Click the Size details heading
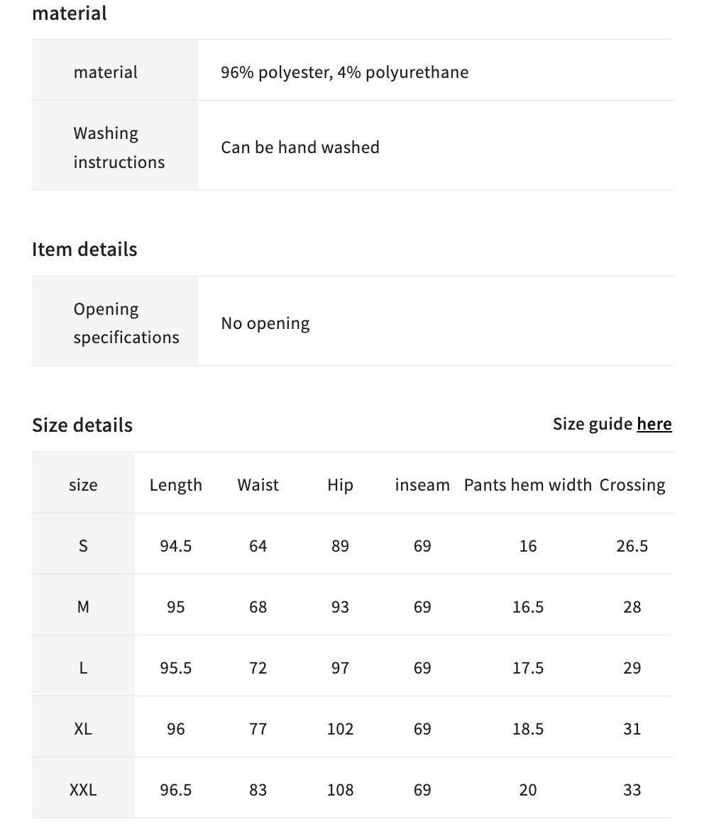Screen dimensions: 714x831 point(82,425)
